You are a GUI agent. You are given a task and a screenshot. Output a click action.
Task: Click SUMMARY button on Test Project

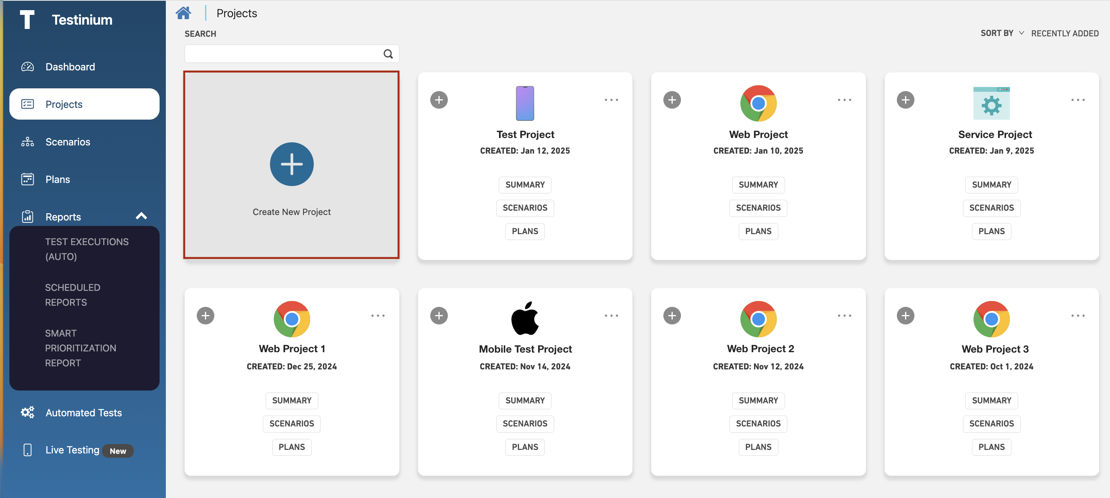tap(524, 185)
